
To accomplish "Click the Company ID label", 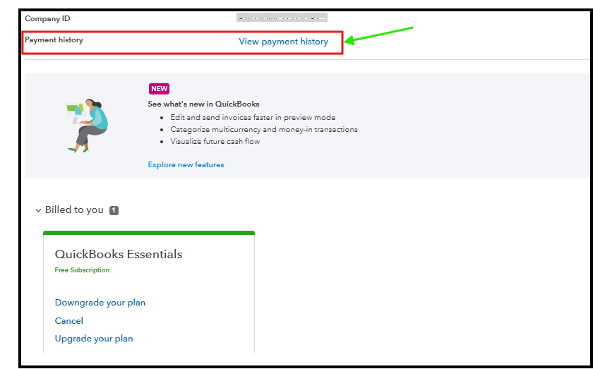I will (47, 18).
